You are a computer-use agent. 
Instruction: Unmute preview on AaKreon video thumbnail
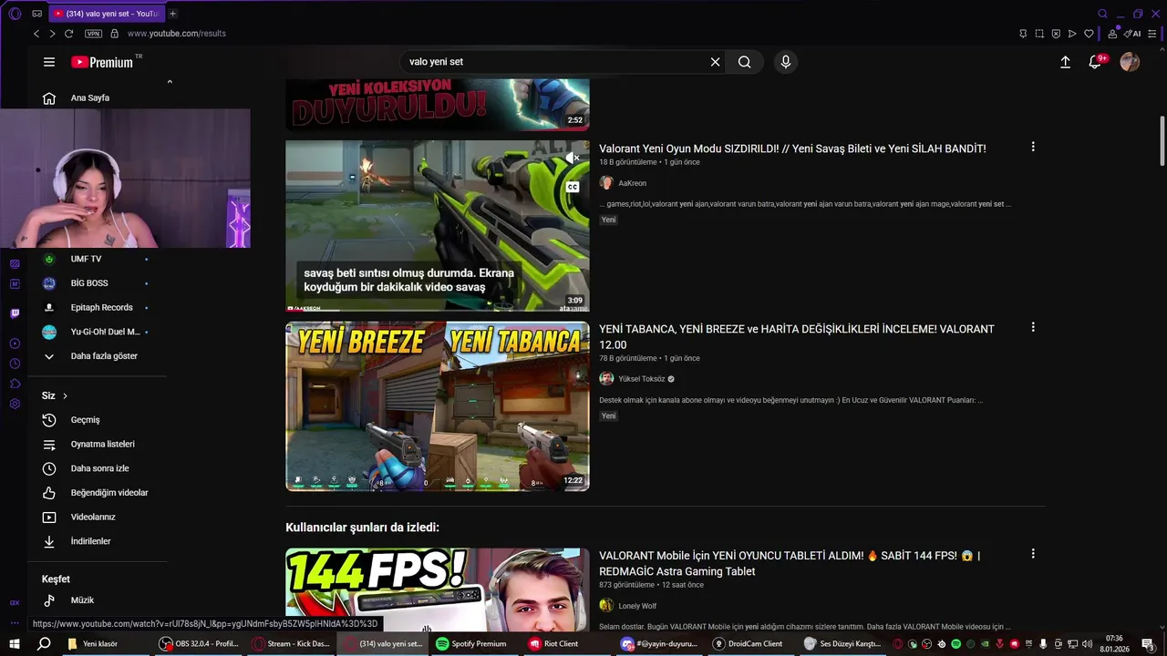(573, 159)
